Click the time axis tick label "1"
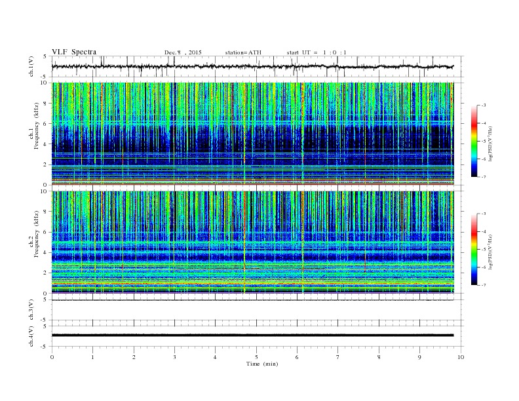 click(x=92, y=357)
